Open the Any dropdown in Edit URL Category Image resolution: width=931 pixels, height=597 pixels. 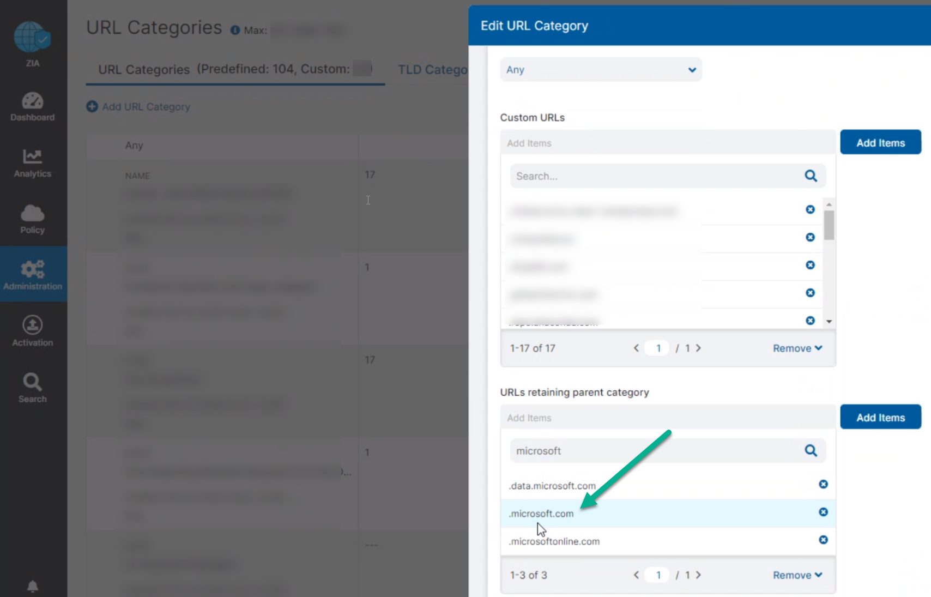(601, 70)
